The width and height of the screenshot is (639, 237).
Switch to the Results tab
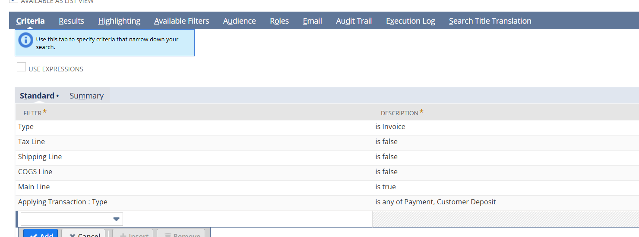tap(71, 21)
